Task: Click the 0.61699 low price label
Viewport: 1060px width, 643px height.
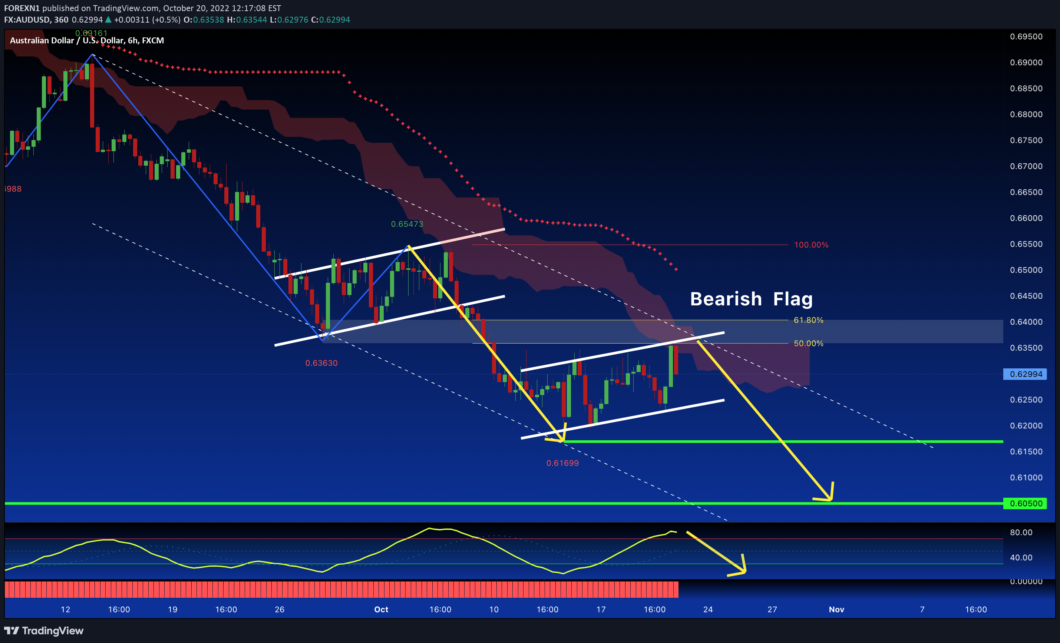Action: [562, 463]
